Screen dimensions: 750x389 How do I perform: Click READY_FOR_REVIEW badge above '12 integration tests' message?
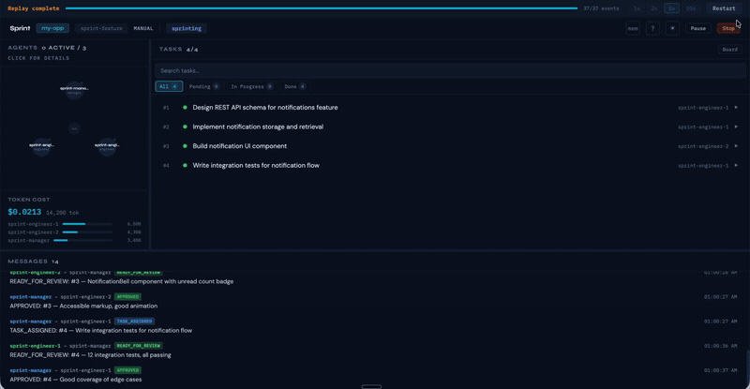coord(139,346)
